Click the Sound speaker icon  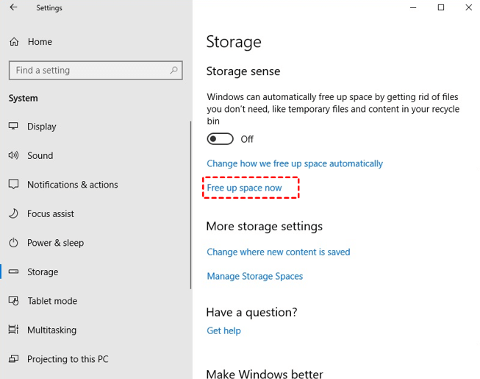click(13, 155)
